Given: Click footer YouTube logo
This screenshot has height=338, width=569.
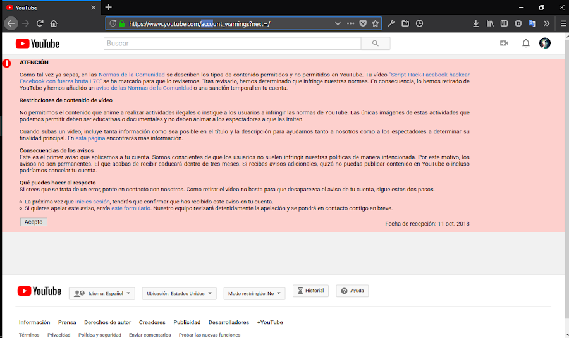Looking at the screenshot, I should (x=39, y=291).
